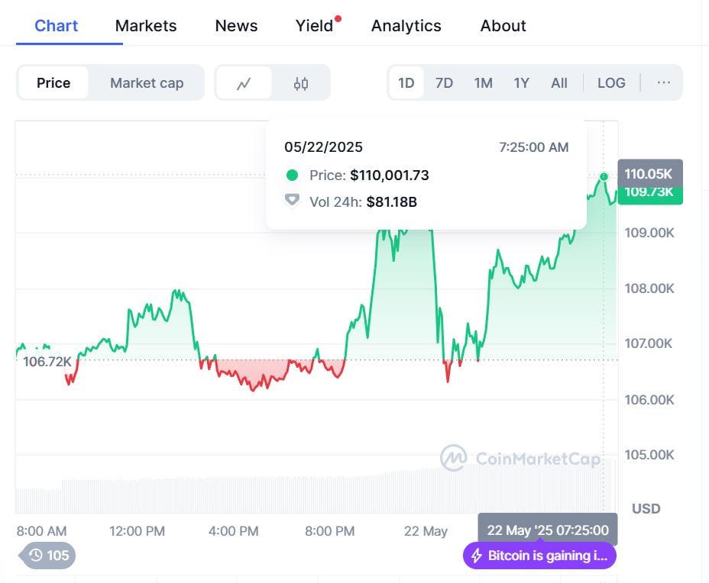Open the Markets tab

click(x=146, y=25)
